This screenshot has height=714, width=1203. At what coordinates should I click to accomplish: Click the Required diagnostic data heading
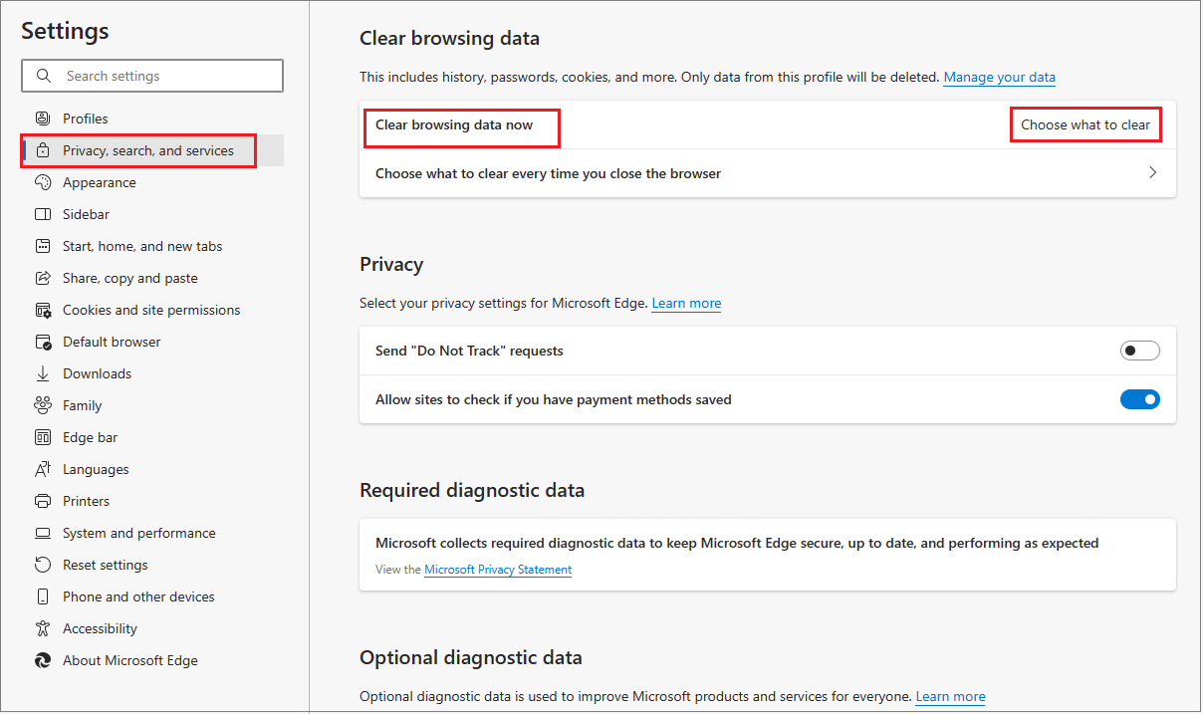472,490
